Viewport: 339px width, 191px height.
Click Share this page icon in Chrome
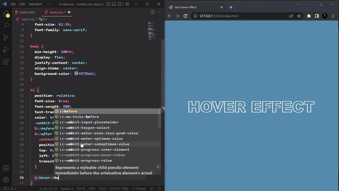point(291,16)
